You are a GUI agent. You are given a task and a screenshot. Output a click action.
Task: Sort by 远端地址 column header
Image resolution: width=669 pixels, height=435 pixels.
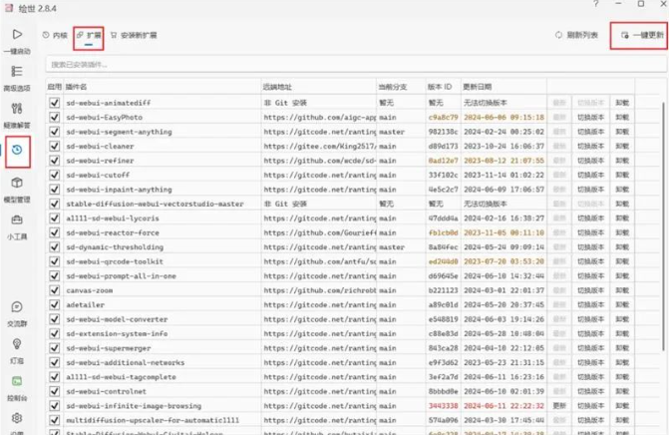pos(277,87)
